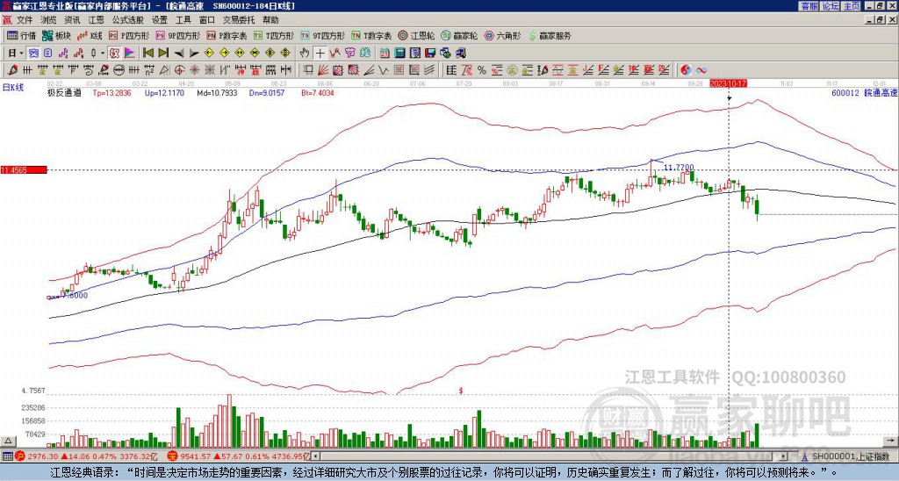Click black left arrow to move back

(x=179, y=54)
